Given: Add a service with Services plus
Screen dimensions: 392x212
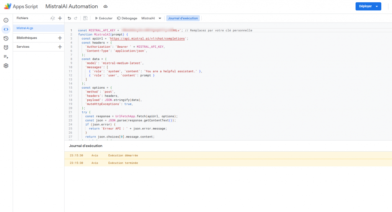Looking at the screenshot, I should coord(60,47).
